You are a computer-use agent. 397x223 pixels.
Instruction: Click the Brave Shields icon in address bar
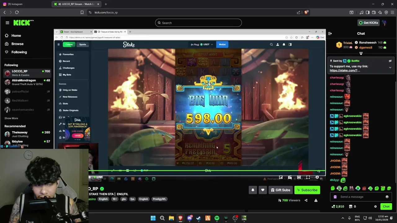pos(306,12)
